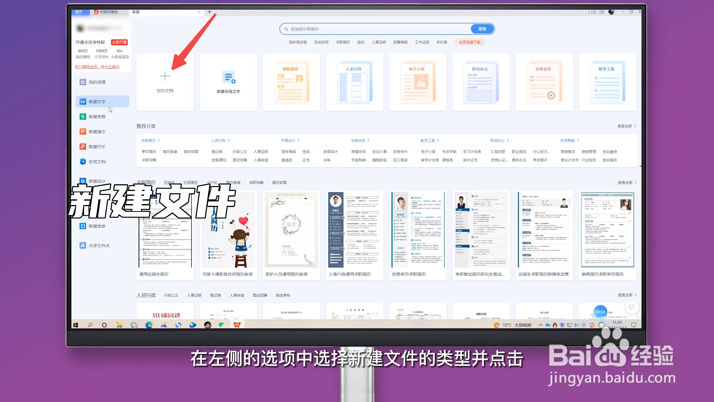Image resolution: width=714 pixels, height=402 pixels.
Task: Click 劳动合同 search suggestion
Action: pos(321,42)
